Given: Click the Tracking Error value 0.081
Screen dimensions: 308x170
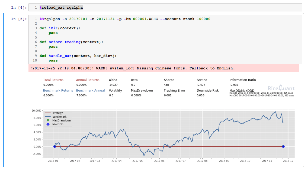Looking at the screenshot, I should (168, 95).
